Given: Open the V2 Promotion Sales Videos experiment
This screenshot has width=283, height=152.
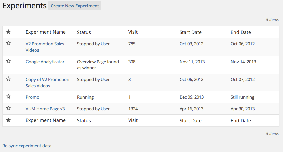Looking at the screenshot, I should coord(45,47).
